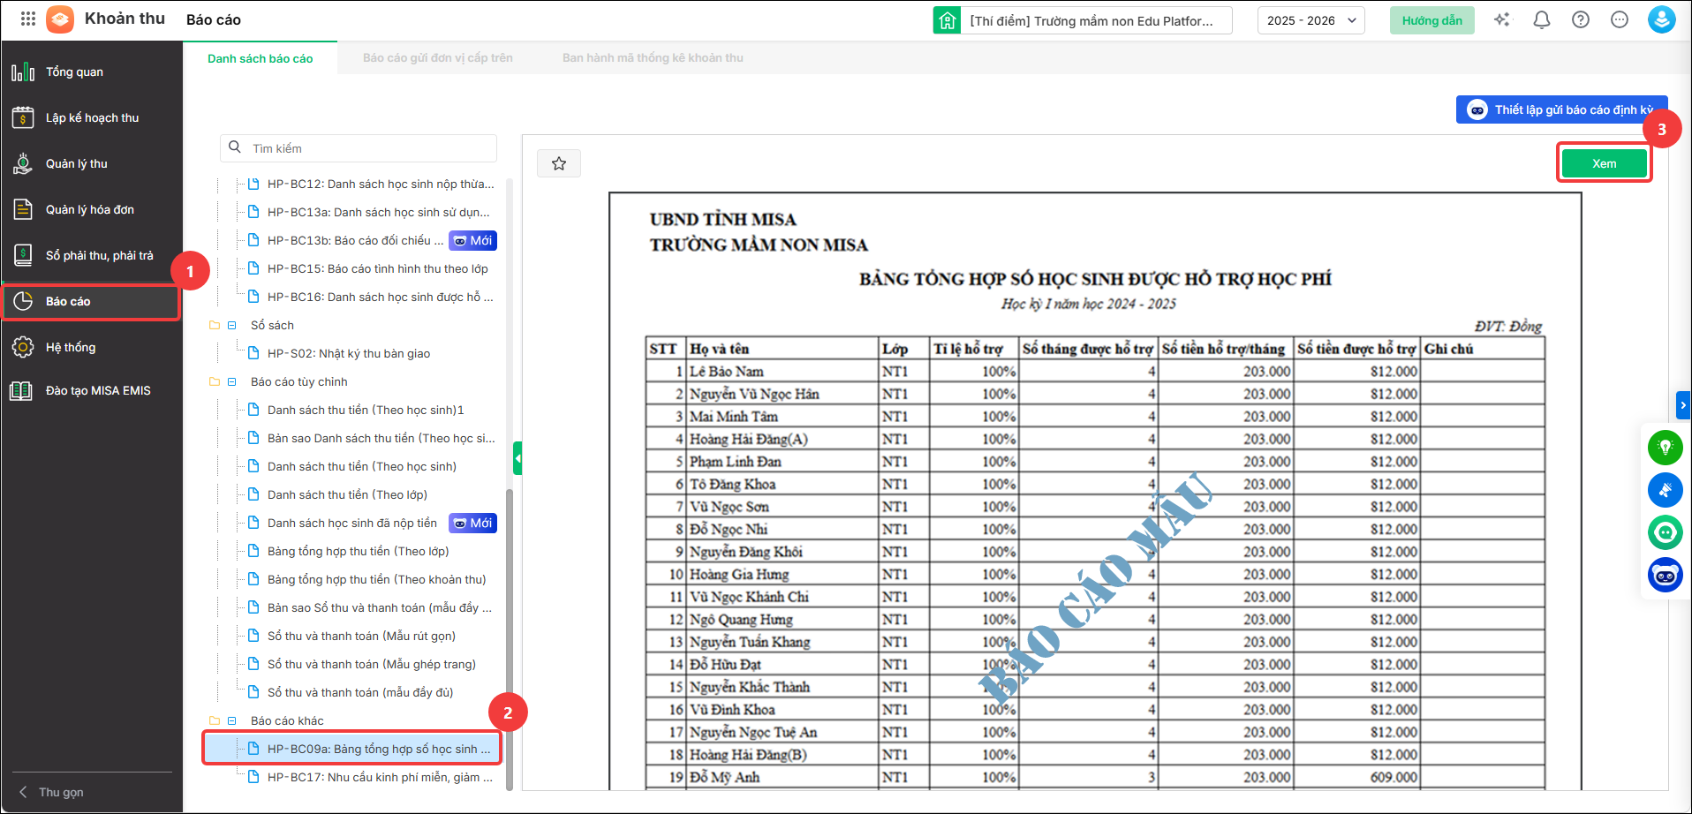This screenshot has width=1692, height=814.
Task: Click the orange Khoản thu logo icon
Action: click(60, 19)
